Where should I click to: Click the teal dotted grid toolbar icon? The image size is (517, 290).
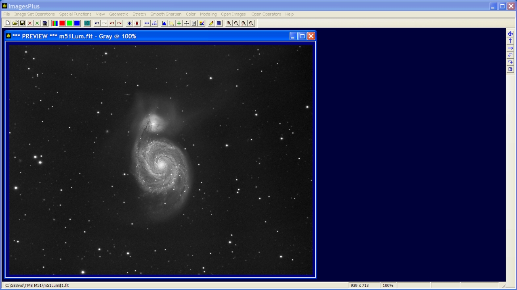(87, 23)
